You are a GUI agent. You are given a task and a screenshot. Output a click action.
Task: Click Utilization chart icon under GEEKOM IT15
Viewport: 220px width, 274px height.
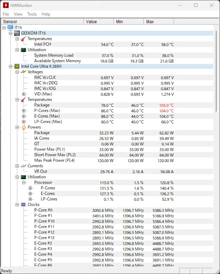click(x=24, y=50)
